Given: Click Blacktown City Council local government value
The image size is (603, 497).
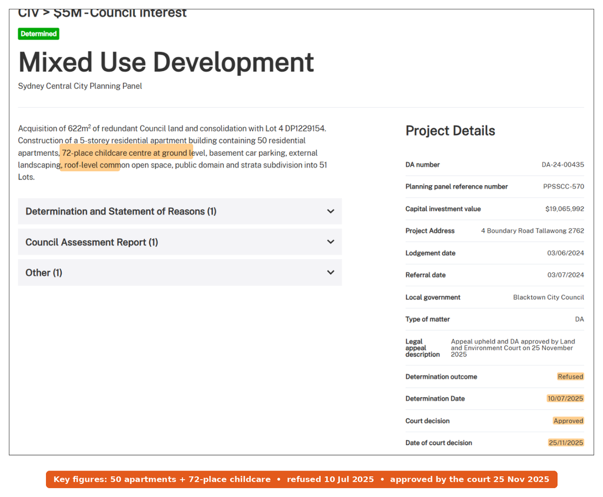Looking at the screenshot, I should coord(548,297).
